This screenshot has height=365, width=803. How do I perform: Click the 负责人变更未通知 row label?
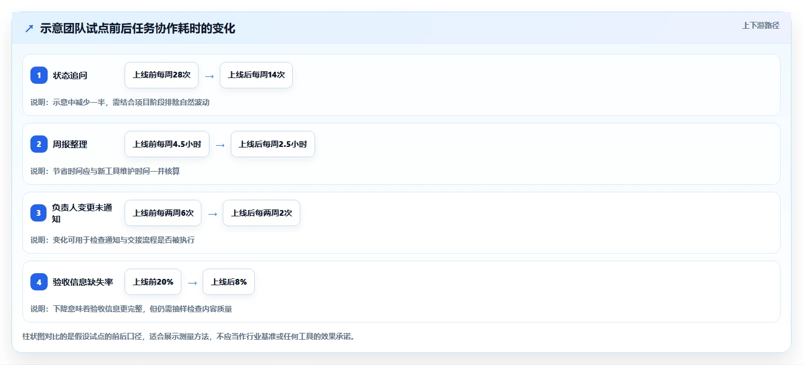pyautogui.click(x=82, y=213)
